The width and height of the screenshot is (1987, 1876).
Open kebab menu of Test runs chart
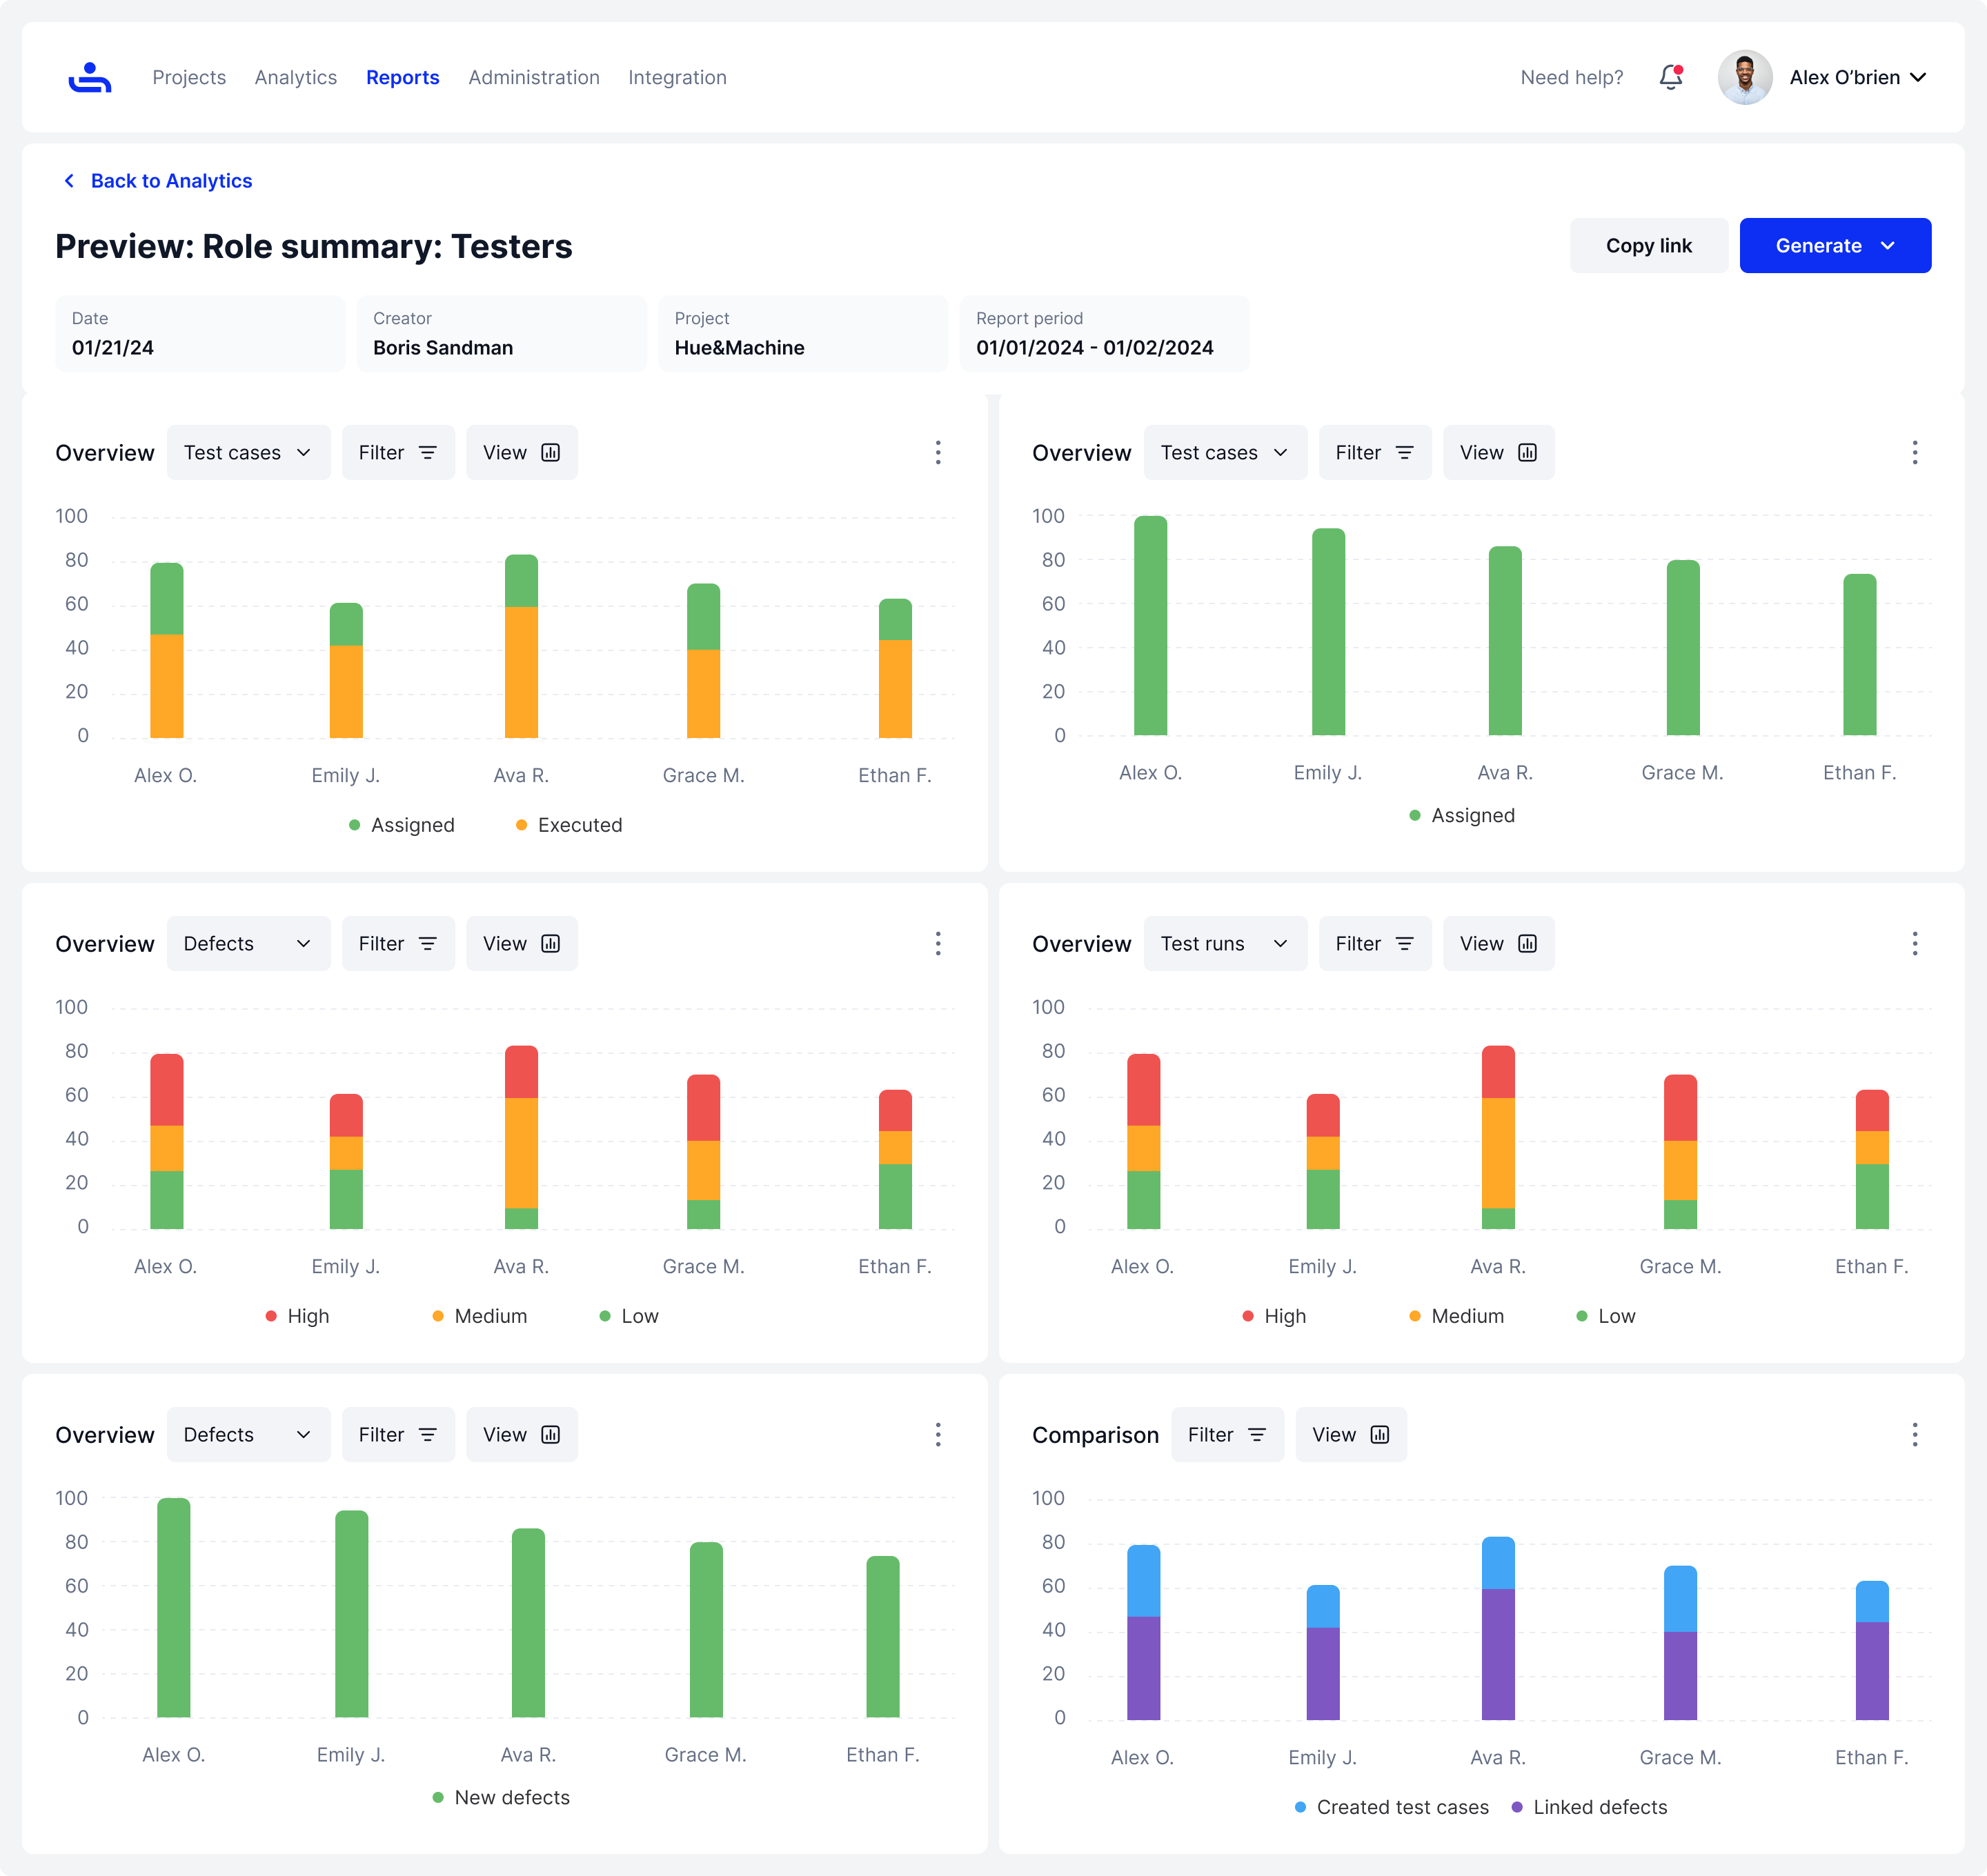1914,944
